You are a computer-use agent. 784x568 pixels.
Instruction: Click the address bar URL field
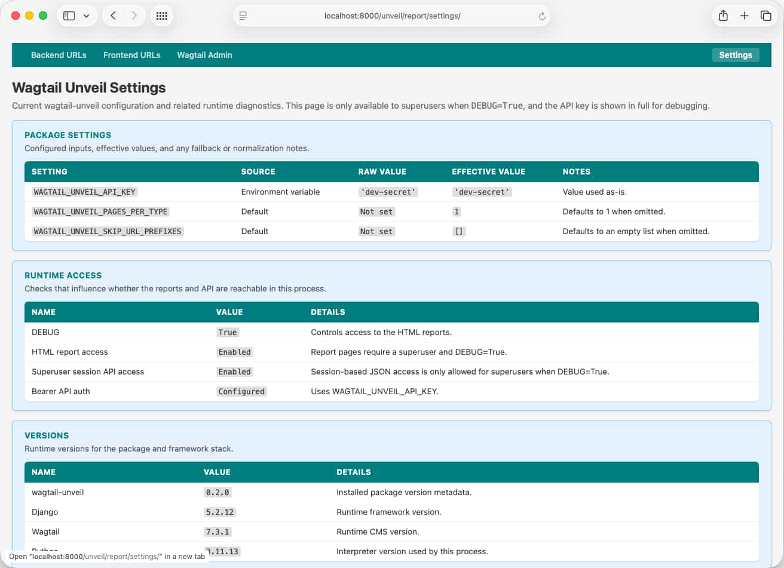[392, 16]
